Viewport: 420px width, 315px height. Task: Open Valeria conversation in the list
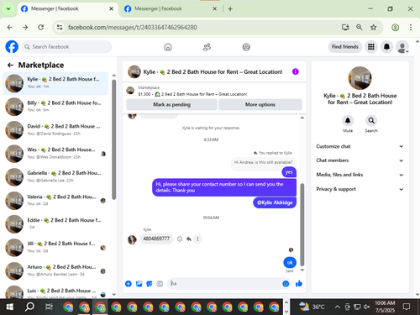tap(55, 201)
